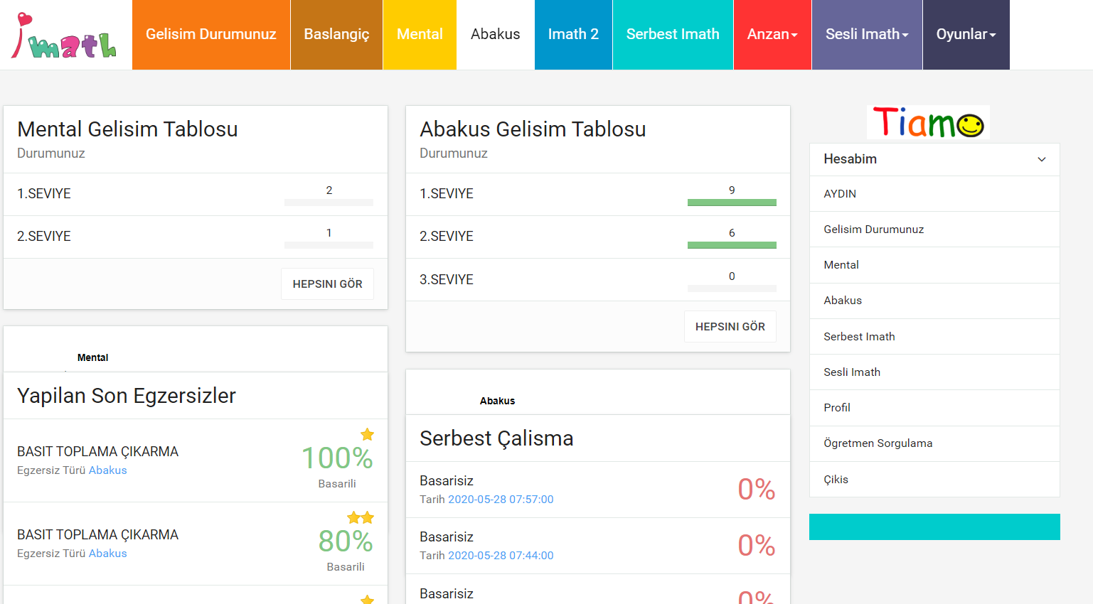Click the AYDIN username entry
This screenshot has width=1093, height=604.
tap(934, 193)
